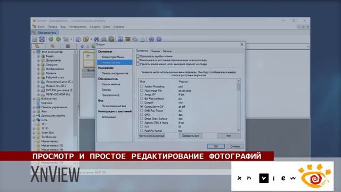
Task: Switch to the categories panel tab icon
Action: pos(68,46)
